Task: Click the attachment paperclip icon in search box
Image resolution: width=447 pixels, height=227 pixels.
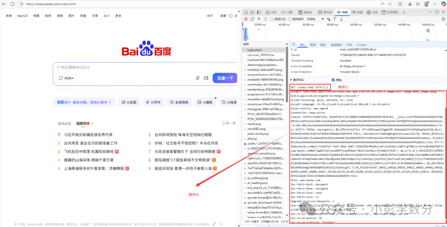Action: (197, 78)
